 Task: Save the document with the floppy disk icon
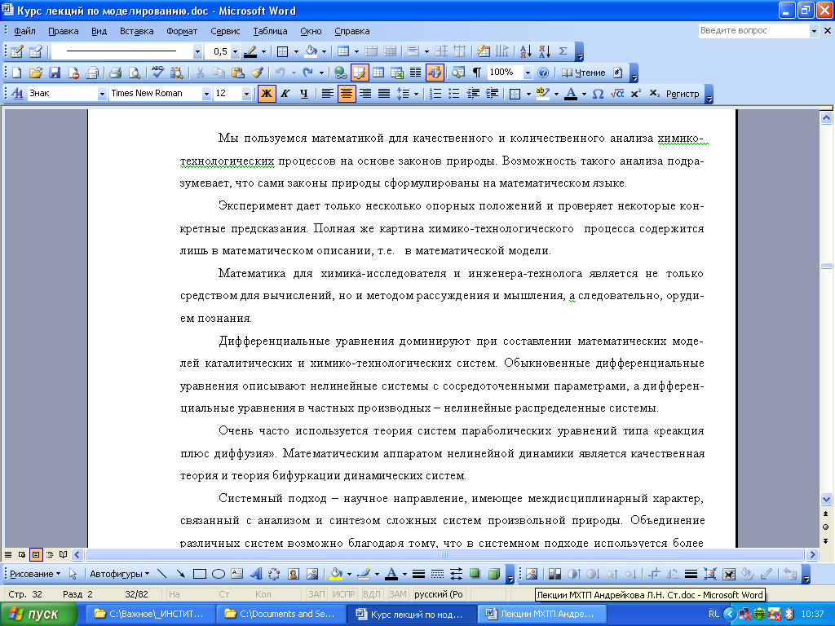(55, 73)
